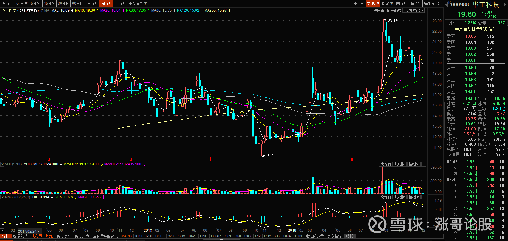This screenshot has height=241, width=508.
Task: Select CCI indicator
Action: [228, 236]
